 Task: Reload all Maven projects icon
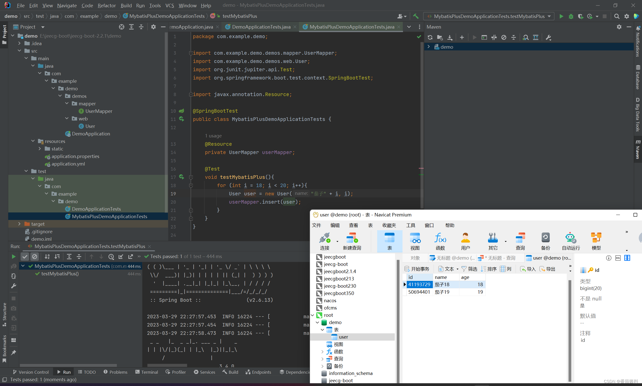[430, 37]
